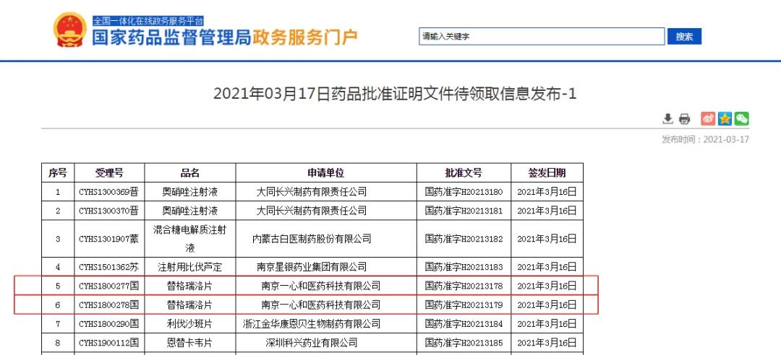Focus the keyword search input field
The height and width of the screenshot is (355, 781).
542,36
